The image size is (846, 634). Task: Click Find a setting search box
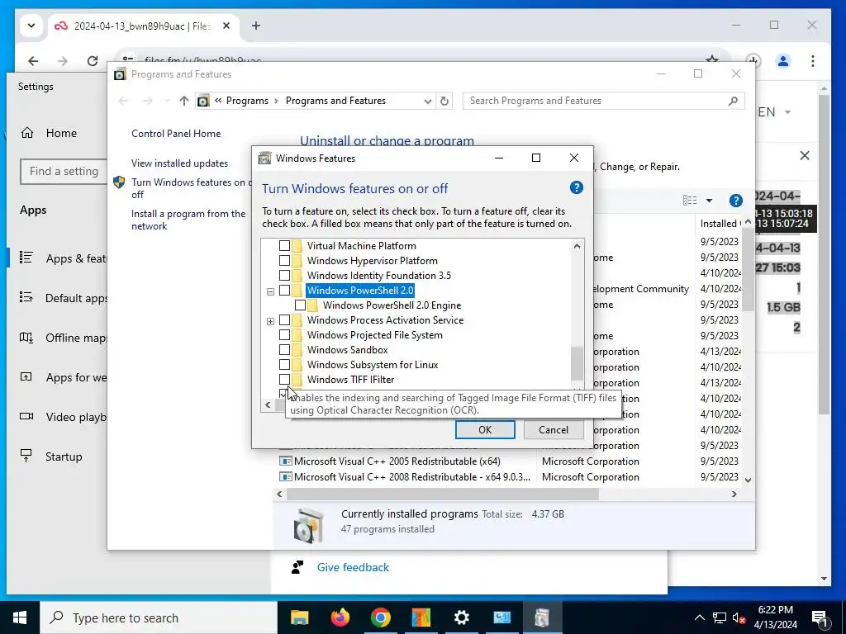point(64,172)
